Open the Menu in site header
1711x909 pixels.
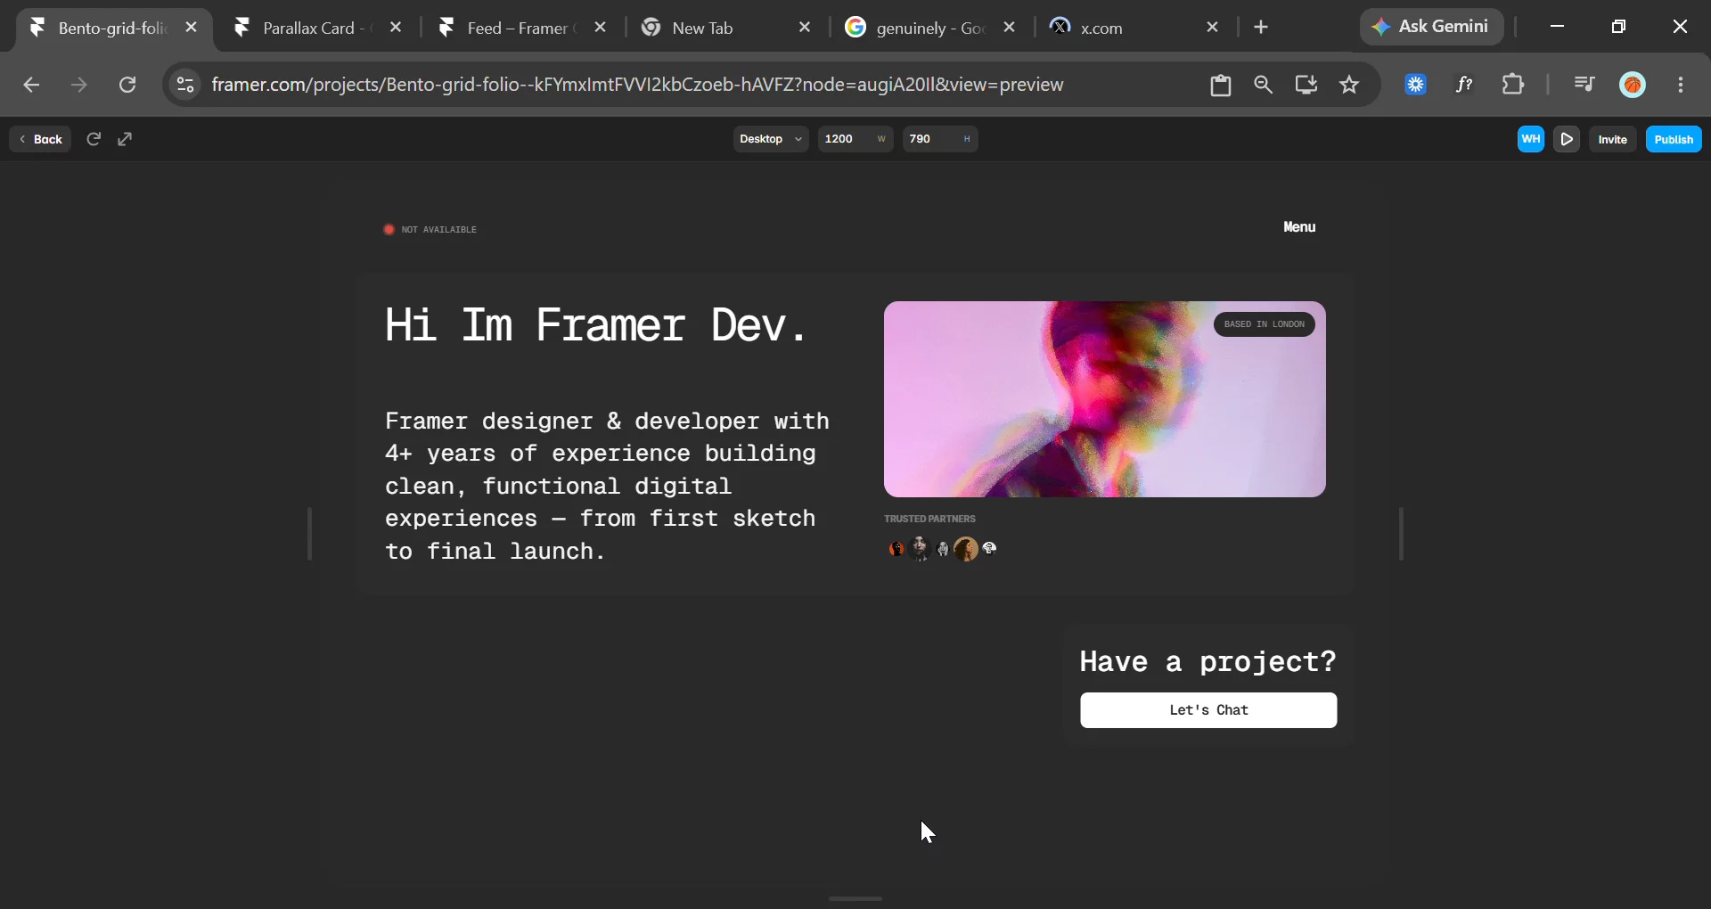click(1299, 227)
